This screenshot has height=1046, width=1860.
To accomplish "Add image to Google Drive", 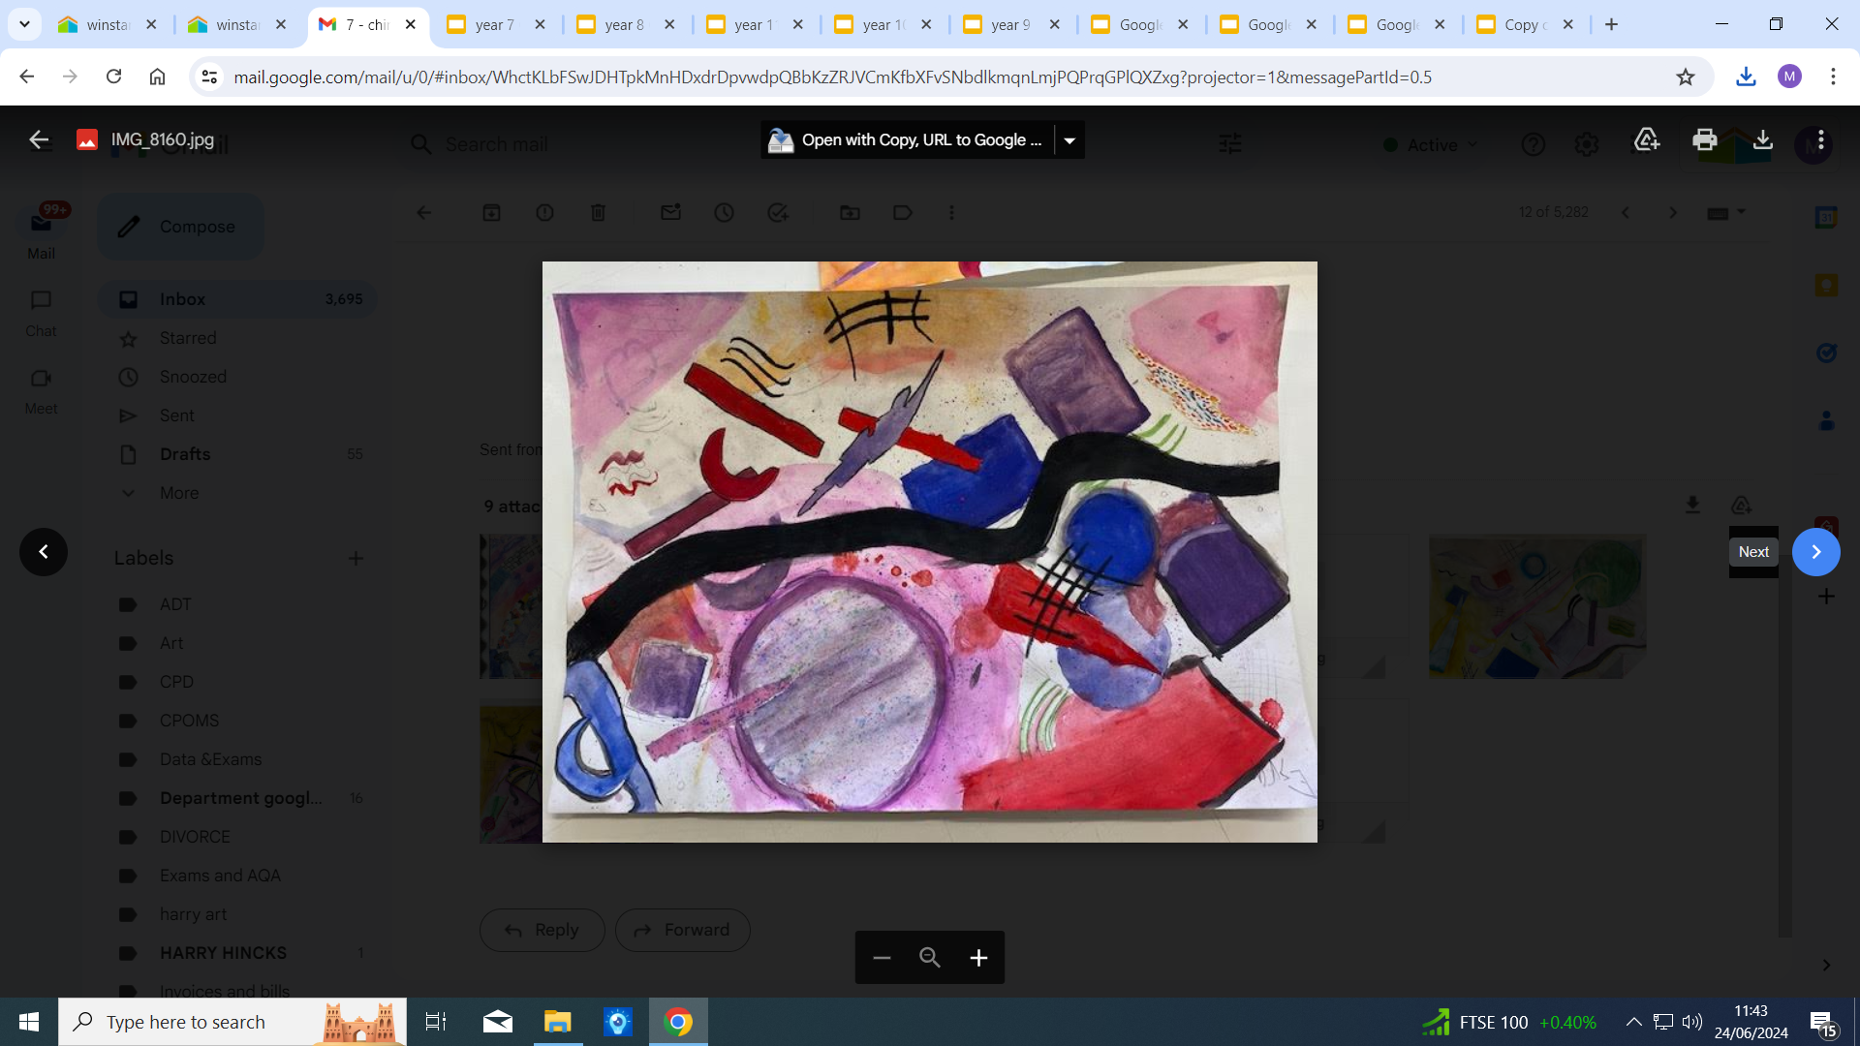I will tap(1646, 139).
